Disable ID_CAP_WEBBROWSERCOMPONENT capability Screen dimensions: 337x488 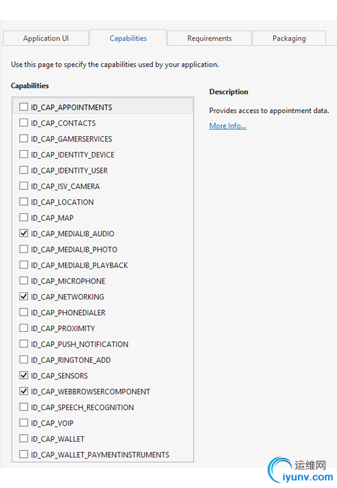pos(24,392)
